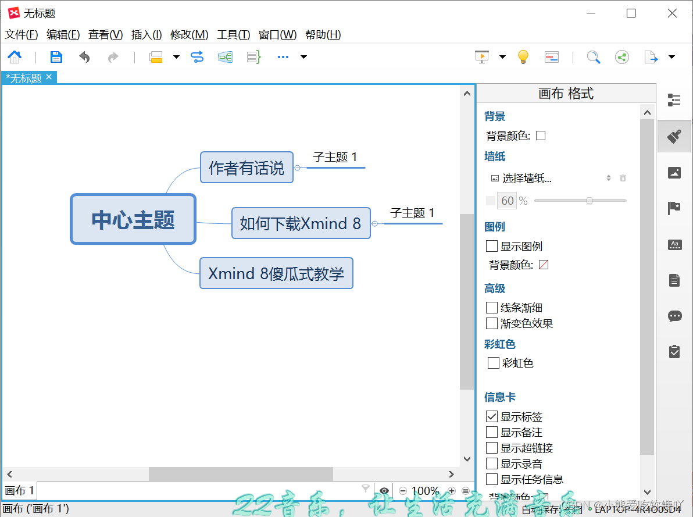Open the notes sidebar icon

click(674, 280)
